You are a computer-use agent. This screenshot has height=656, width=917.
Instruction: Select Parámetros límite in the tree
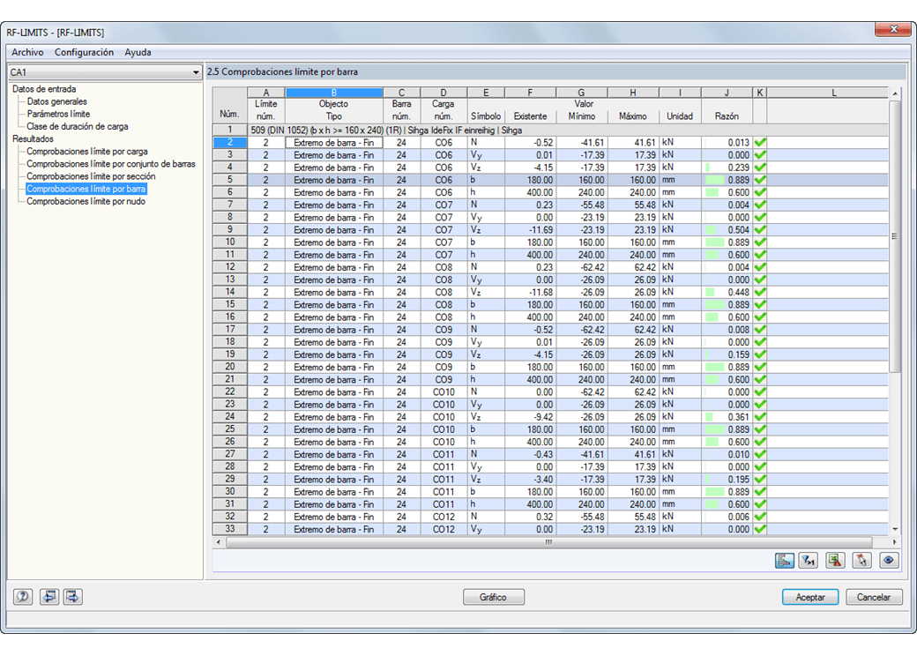(58, 114)
